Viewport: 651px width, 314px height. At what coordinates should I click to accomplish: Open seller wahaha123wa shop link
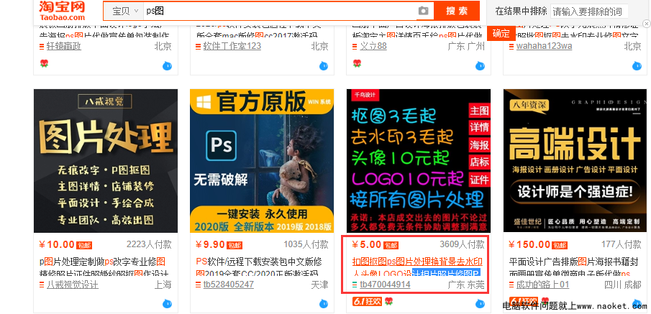[x=545, y=46]
